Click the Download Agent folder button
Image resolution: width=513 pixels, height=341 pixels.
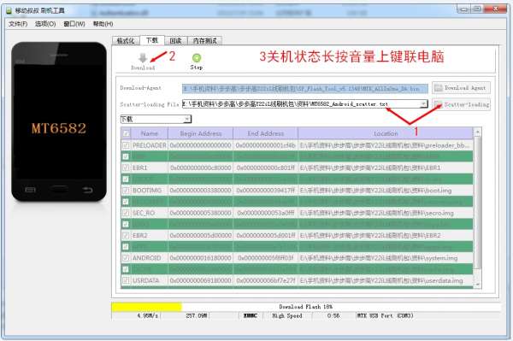pos(461,88)
